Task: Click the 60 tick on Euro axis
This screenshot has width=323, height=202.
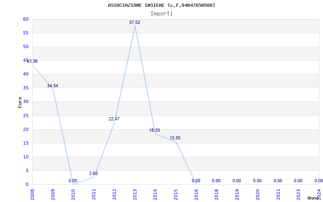Action: point(26,19)
